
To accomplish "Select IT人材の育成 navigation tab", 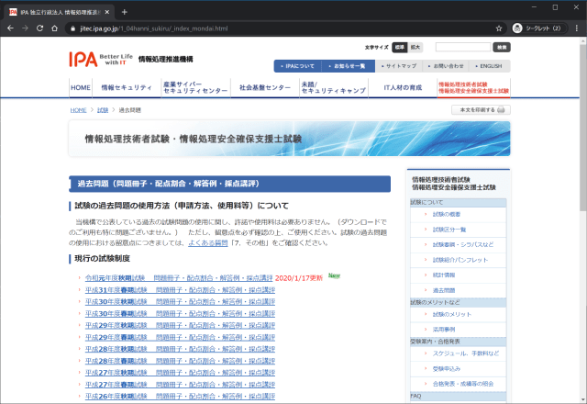I will tap(403, 88).
